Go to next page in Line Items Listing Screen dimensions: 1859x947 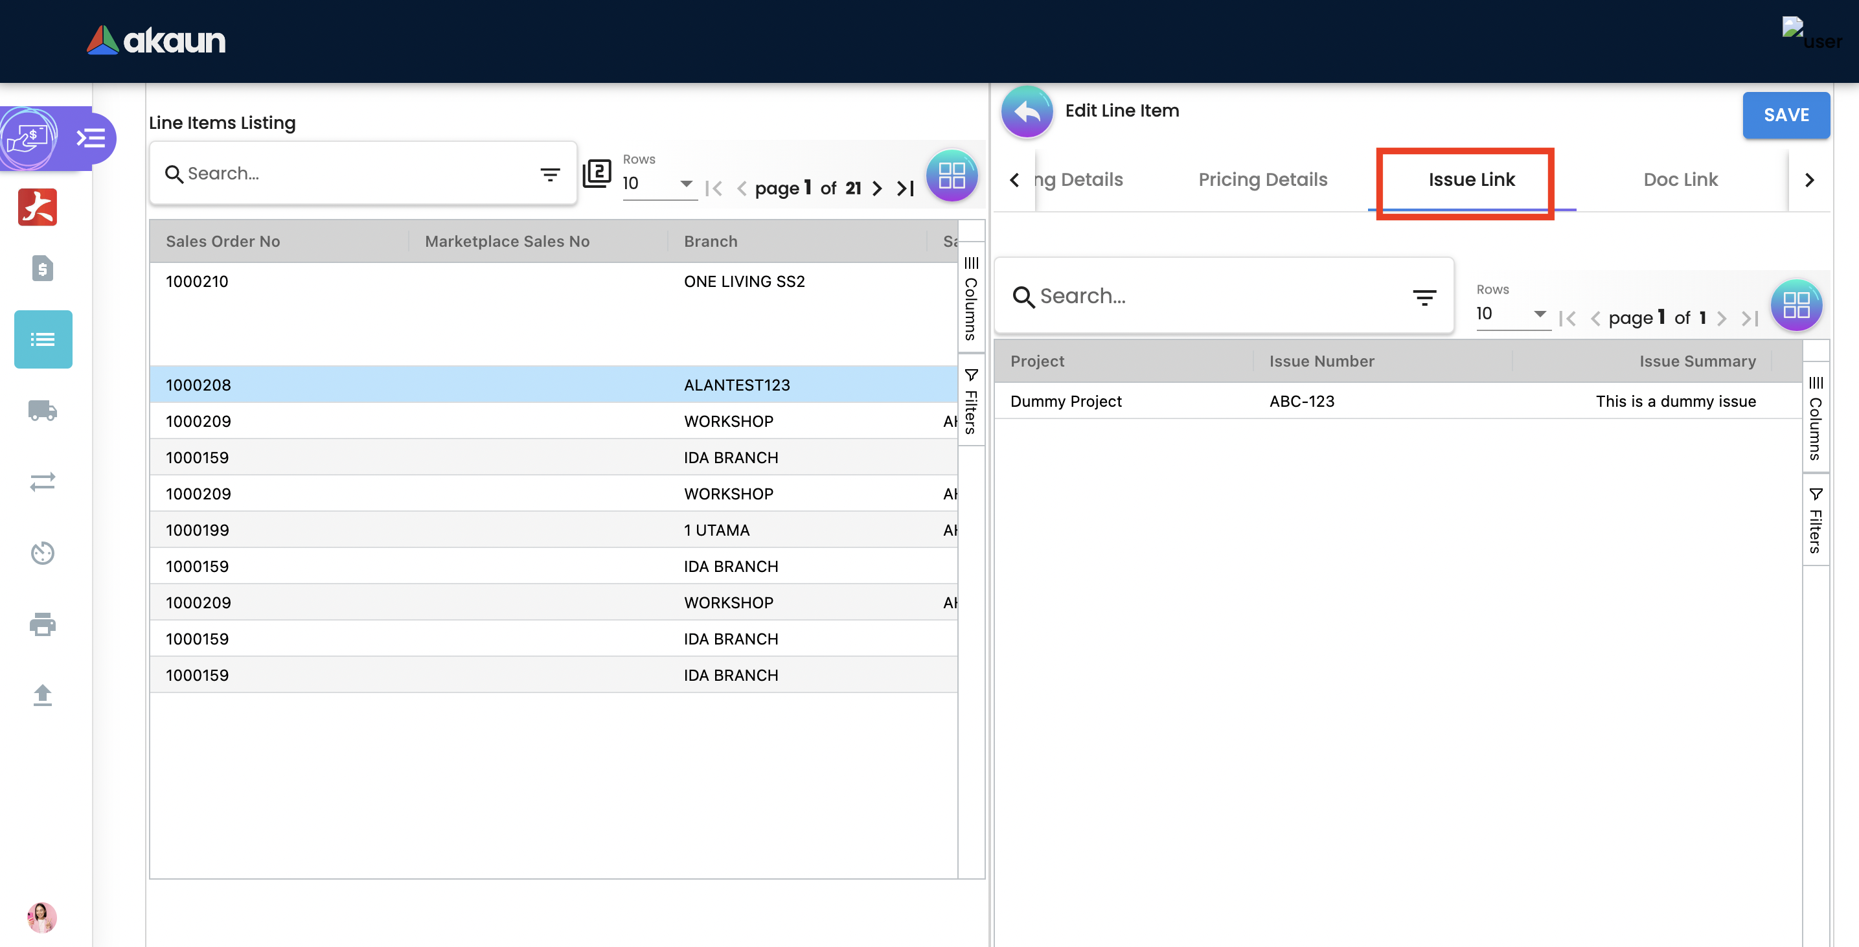point(877,189)
